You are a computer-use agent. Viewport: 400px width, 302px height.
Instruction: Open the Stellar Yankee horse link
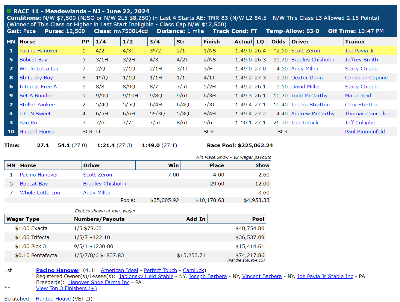tap(37, 105)
